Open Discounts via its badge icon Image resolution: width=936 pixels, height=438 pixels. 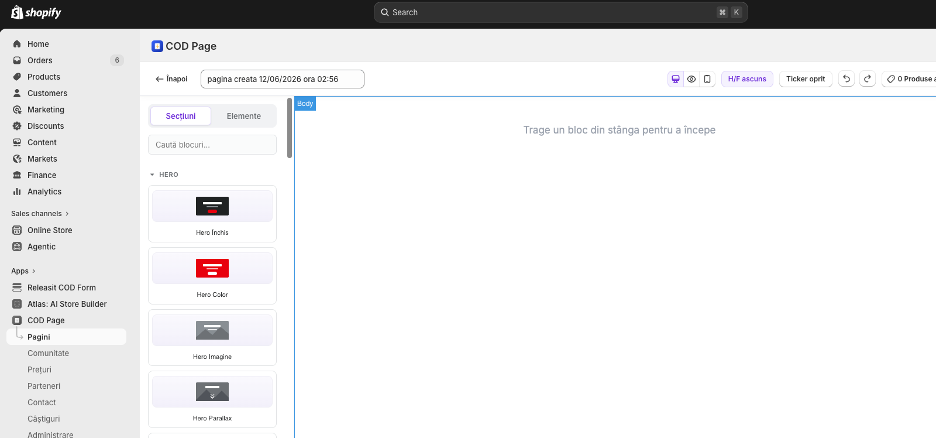click(x=17, y=126)
